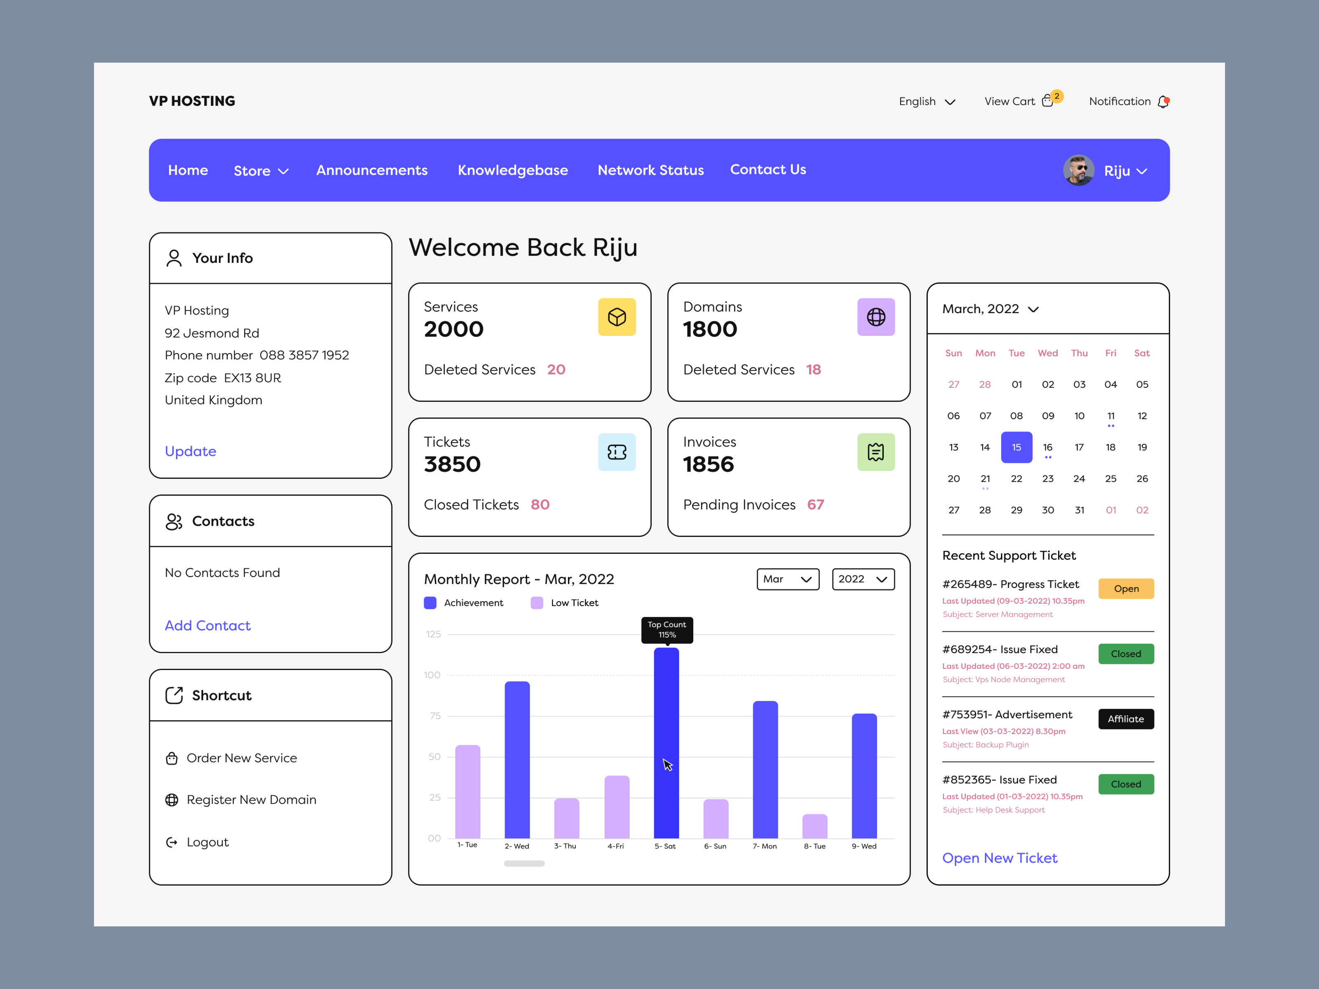Click Riju's profile avatar
The width and height of the screenshot is (1319, 989).
click(x=1078, y=171)
